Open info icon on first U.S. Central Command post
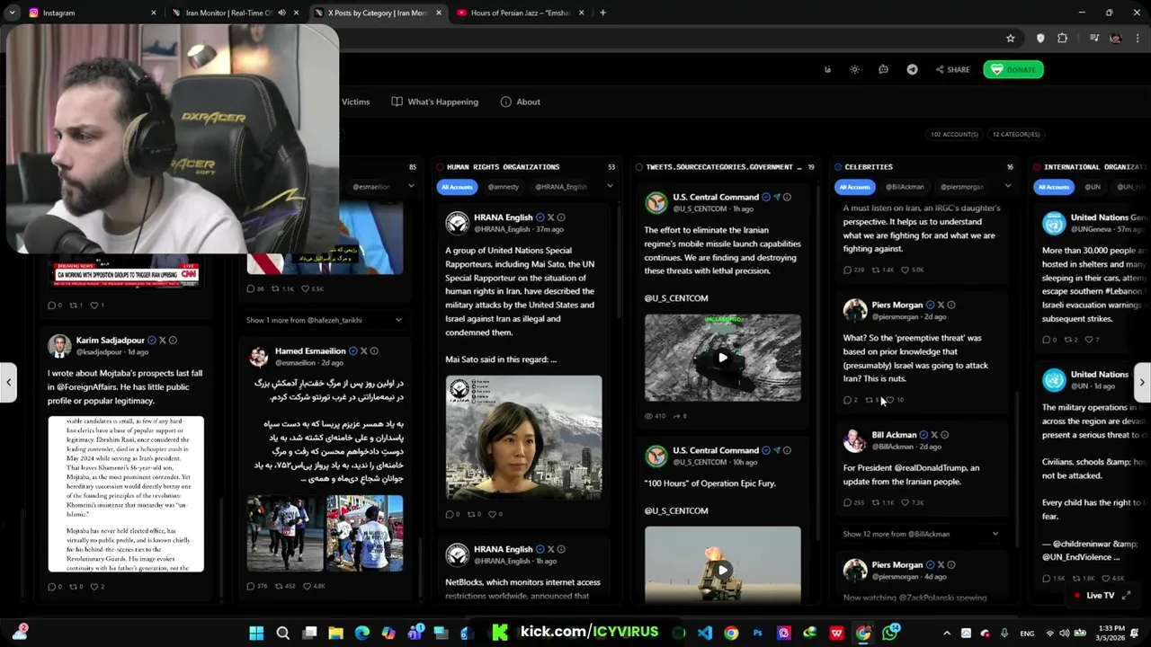Image resolution: width=1151 pixels, height=647 pixels. (787, 197)
